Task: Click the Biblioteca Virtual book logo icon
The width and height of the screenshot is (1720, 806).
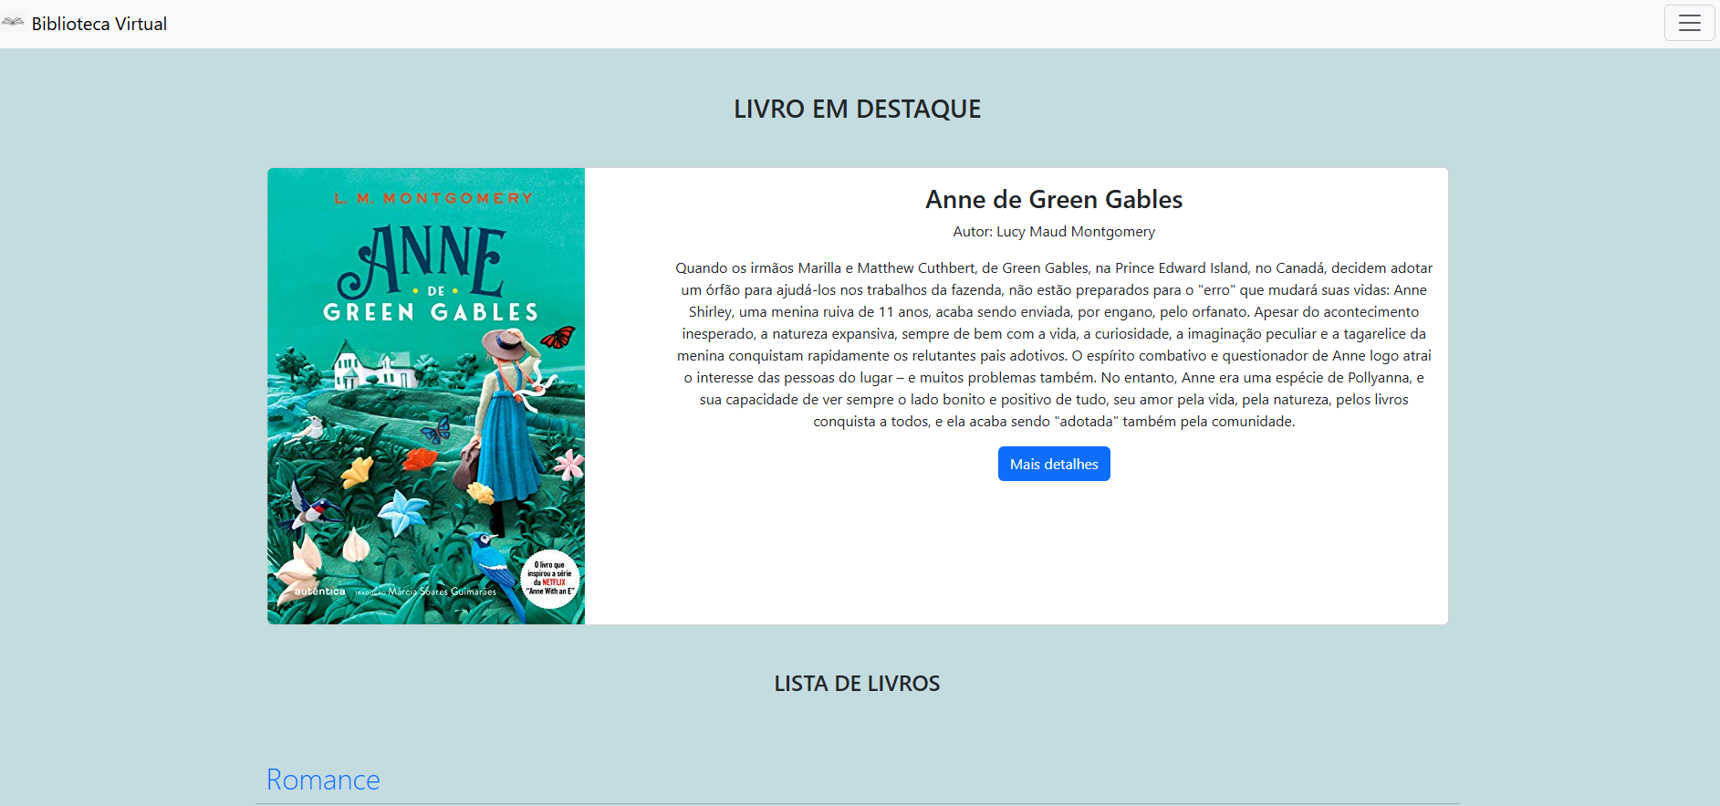Action: [x=13, y=22]
